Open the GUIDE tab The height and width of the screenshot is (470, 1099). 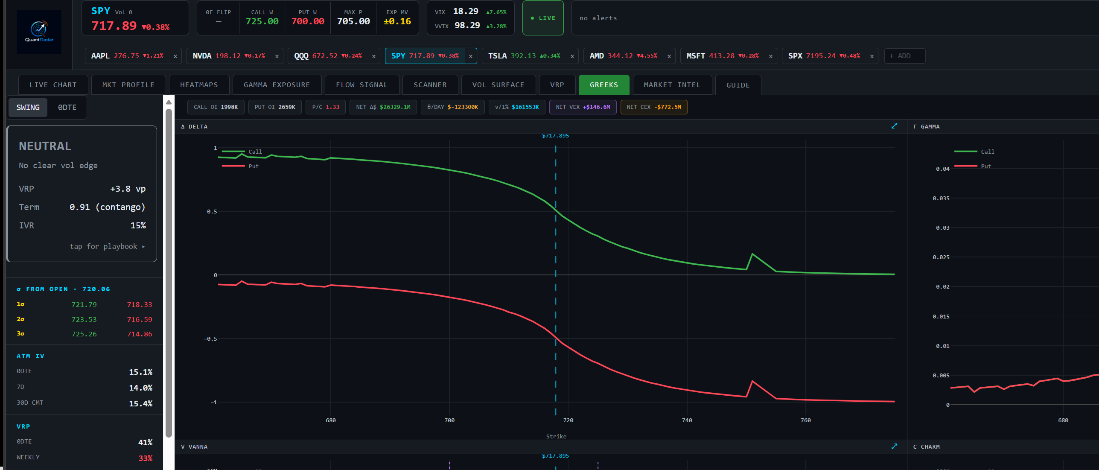point(738,85)
